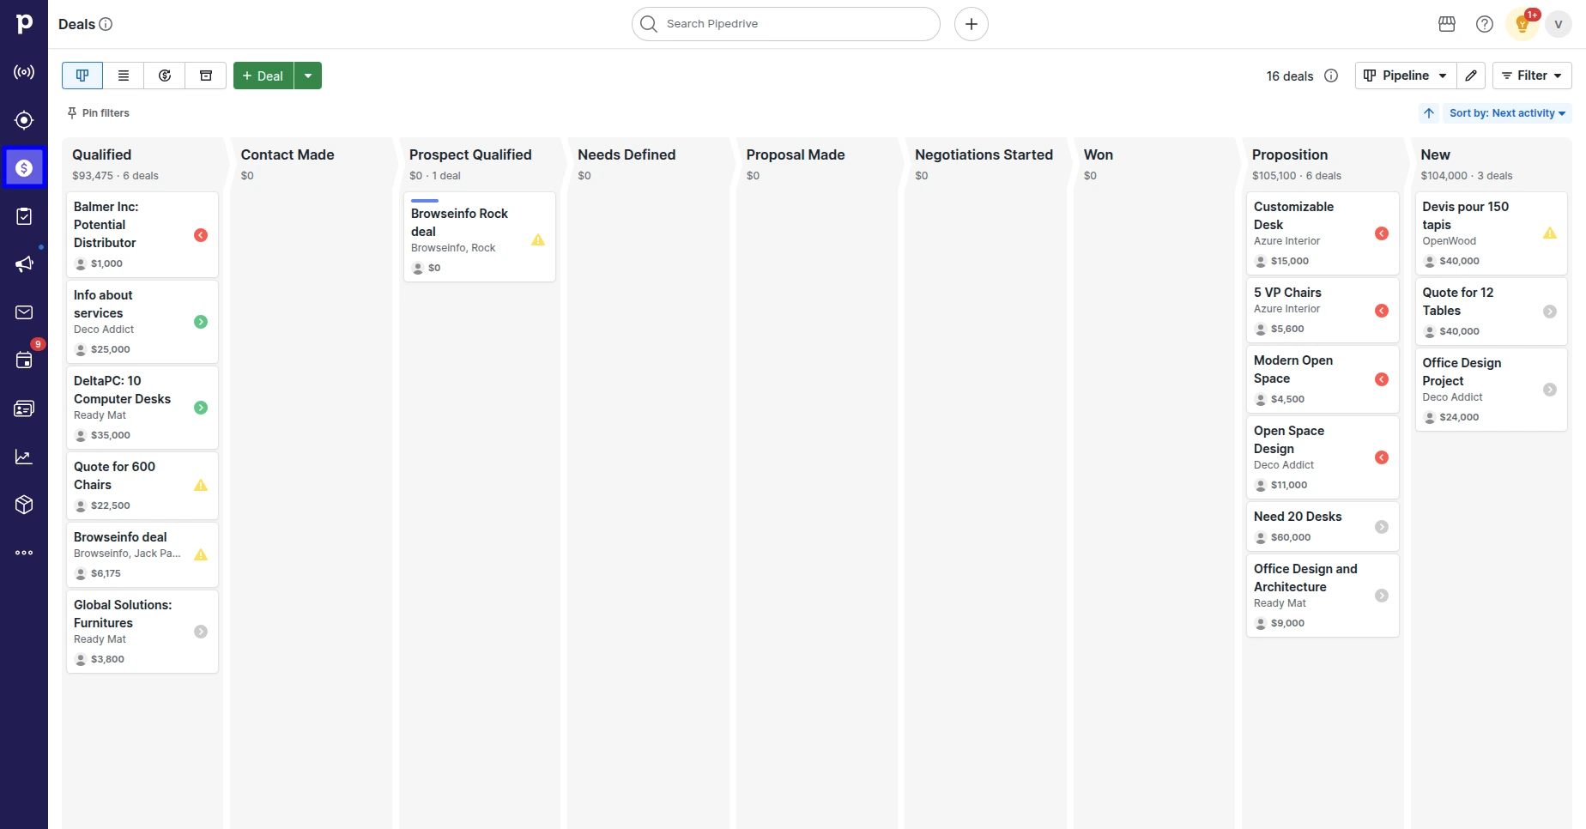Switch to forecast view
Viewport: 1586px width, 829px height.
point(165,76)
